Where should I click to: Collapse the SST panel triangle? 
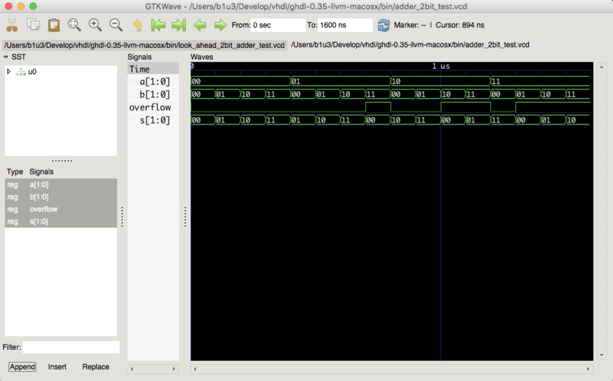click(x=6, y=57)
